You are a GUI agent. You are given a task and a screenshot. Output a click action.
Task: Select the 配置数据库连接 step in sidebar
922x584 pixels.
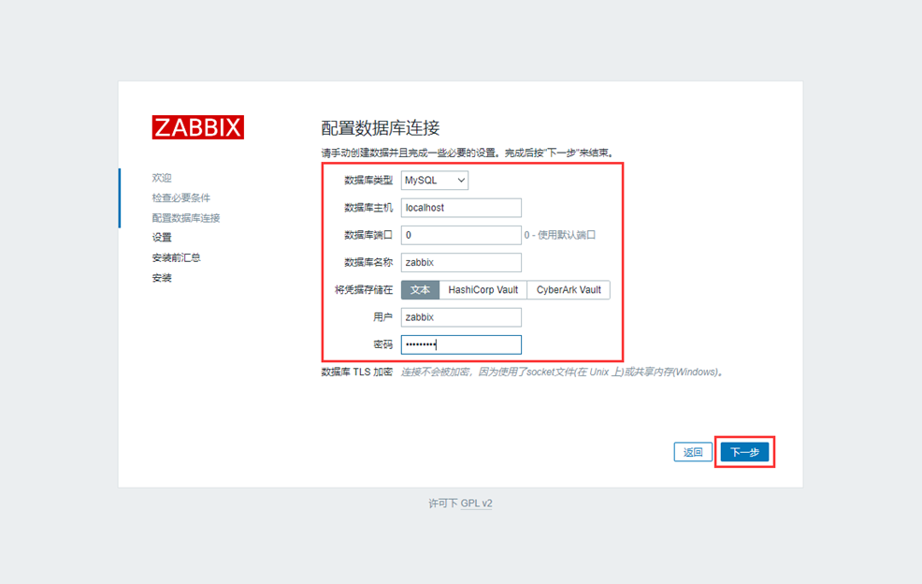coord(186,218)
